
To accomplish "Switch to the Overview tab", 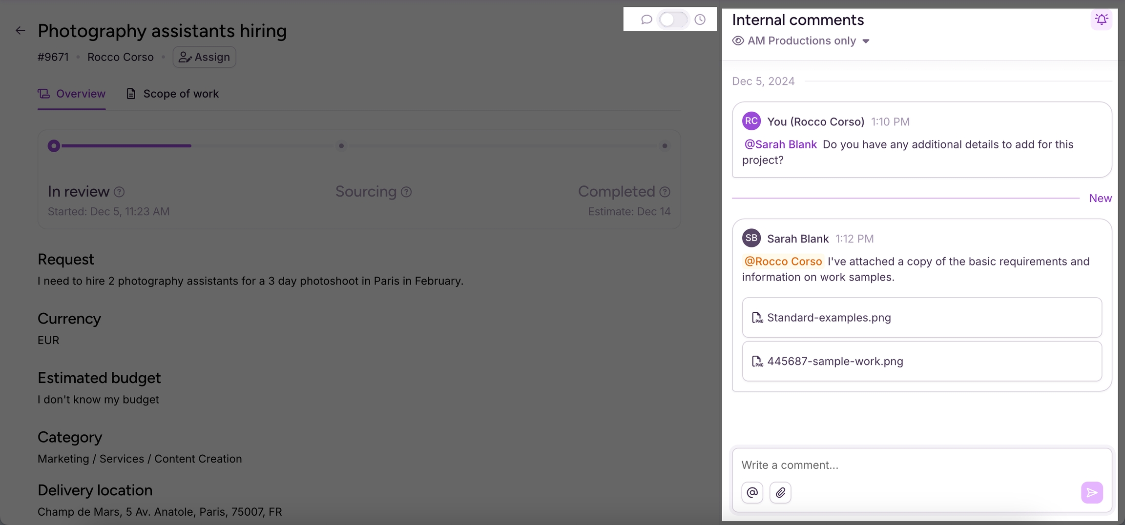I will pos(72,94).
